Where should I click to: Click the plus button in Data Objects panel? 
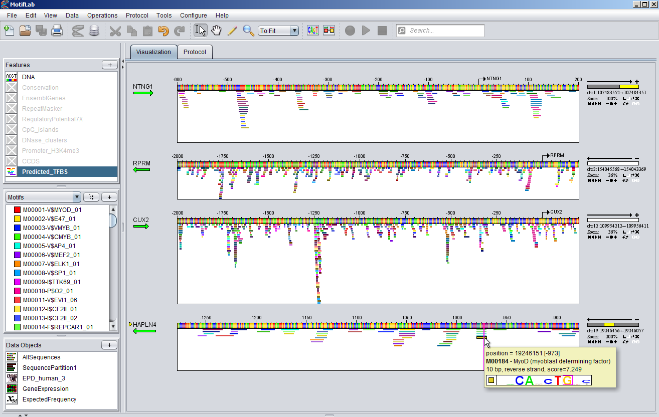tap(110, 345)
